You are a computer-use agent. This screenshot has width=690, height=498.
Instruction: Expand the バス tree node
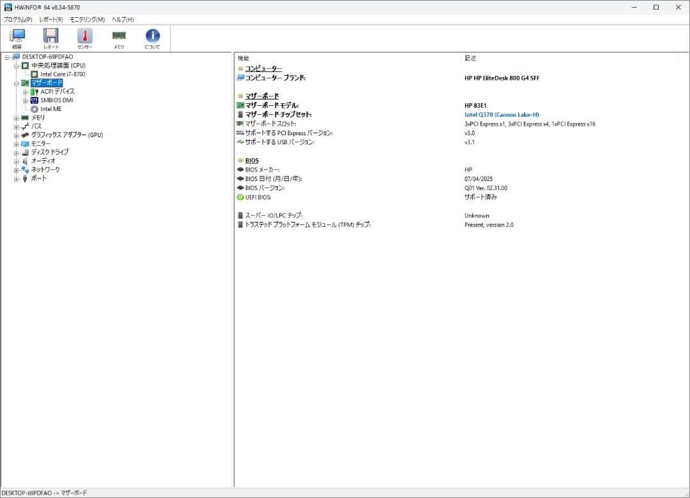point(15,126)
